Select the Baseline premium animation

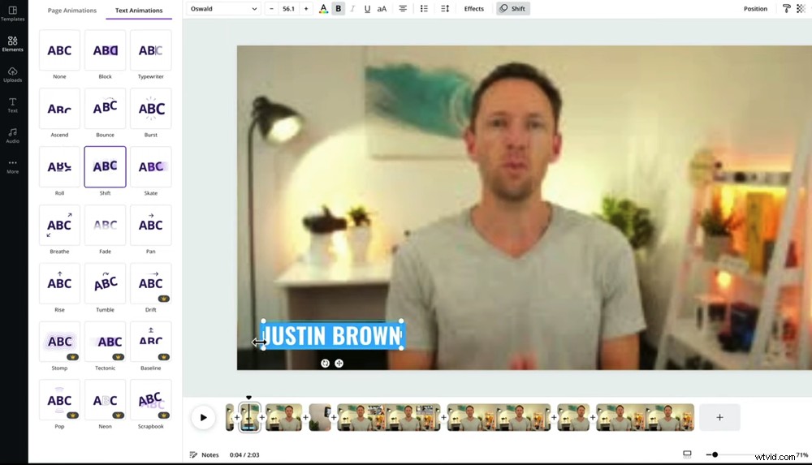click(151, 341)
